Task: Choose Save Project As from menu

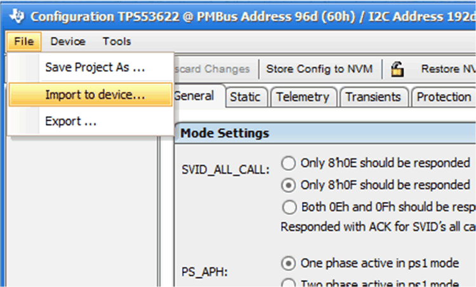Action: (95, 67)
